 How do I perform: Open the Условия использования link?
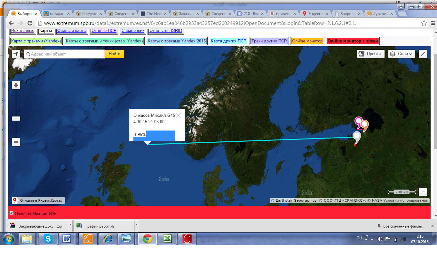pos(406,200)
